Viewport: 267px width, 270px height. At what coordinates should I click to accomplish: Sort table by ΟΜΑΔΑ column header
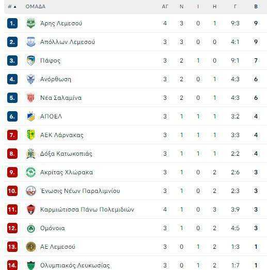coord(36,7)
